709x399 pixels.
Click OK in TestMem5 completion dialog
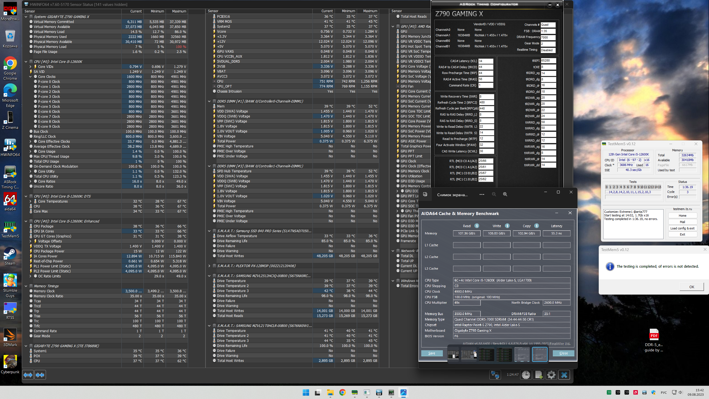click(x=692, y=287)
